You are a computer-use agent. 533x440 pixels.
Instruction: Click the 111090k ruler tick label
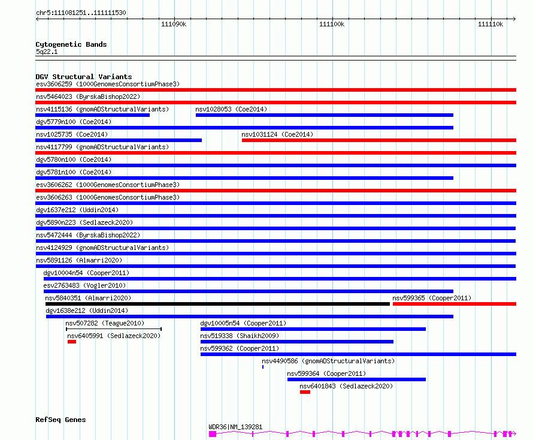[174, 24]
